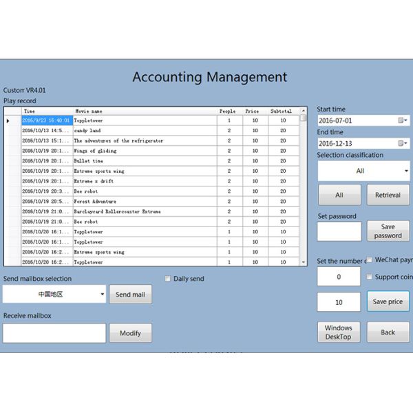
Task: Save the price setting
Action: pos(388,301)
